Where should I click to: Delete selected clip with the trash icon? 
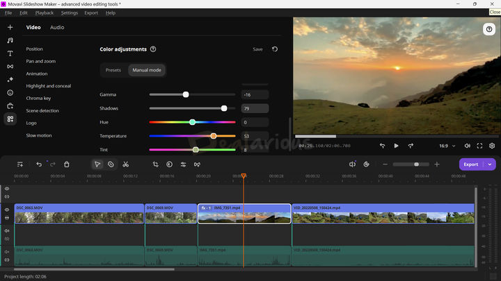tap(67, 164)
